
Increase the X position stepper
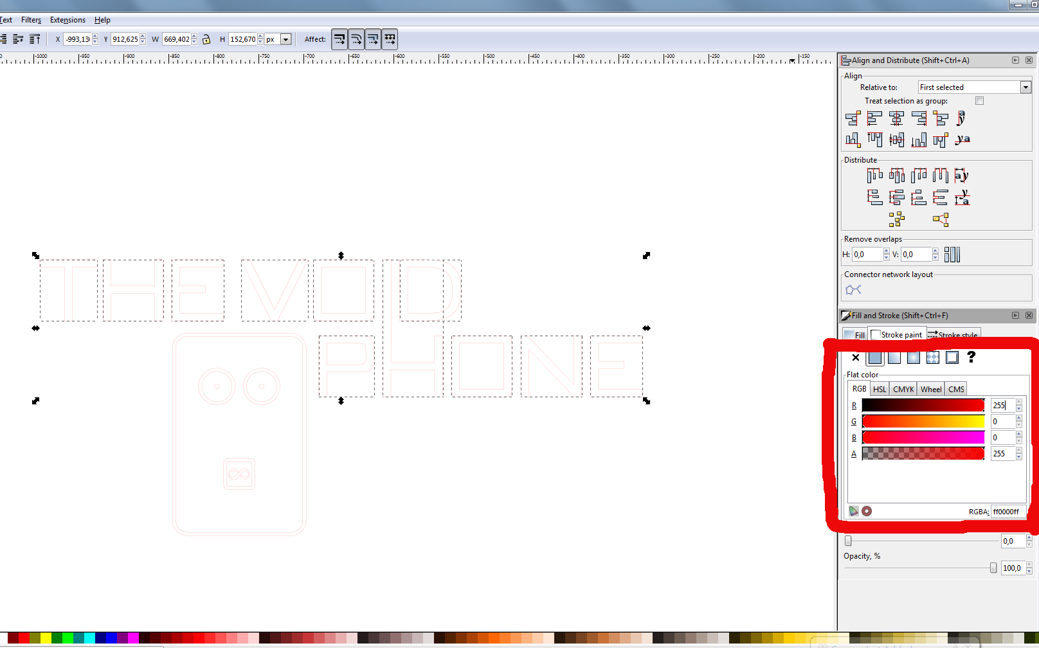(95, 37)
